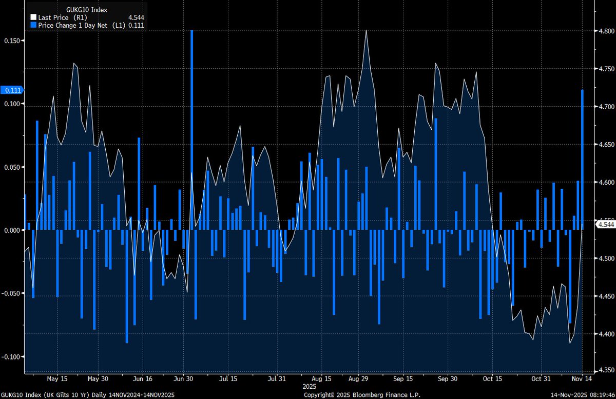Click the tallest blue bar near Jun 30

pos(191,130)
